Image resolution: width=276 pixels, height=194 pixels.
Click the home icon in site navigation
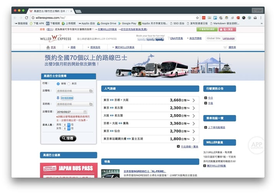point(48,48)
